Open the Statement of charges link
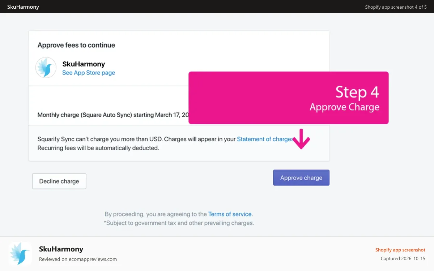Image resolution: width=434 pixels, height=271 pixels. [265, 139]
